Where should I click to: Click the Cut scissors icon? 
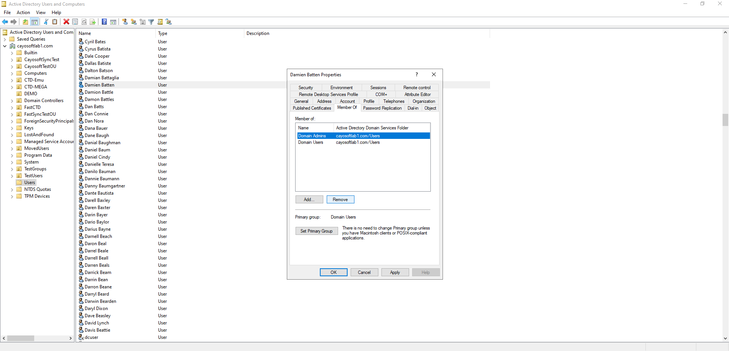point(46,22)
